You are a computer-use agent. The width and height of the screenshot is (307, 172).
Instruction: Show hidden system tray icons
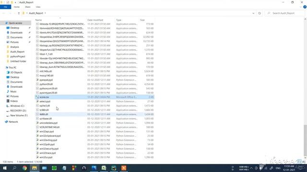(x=251, y=168)
